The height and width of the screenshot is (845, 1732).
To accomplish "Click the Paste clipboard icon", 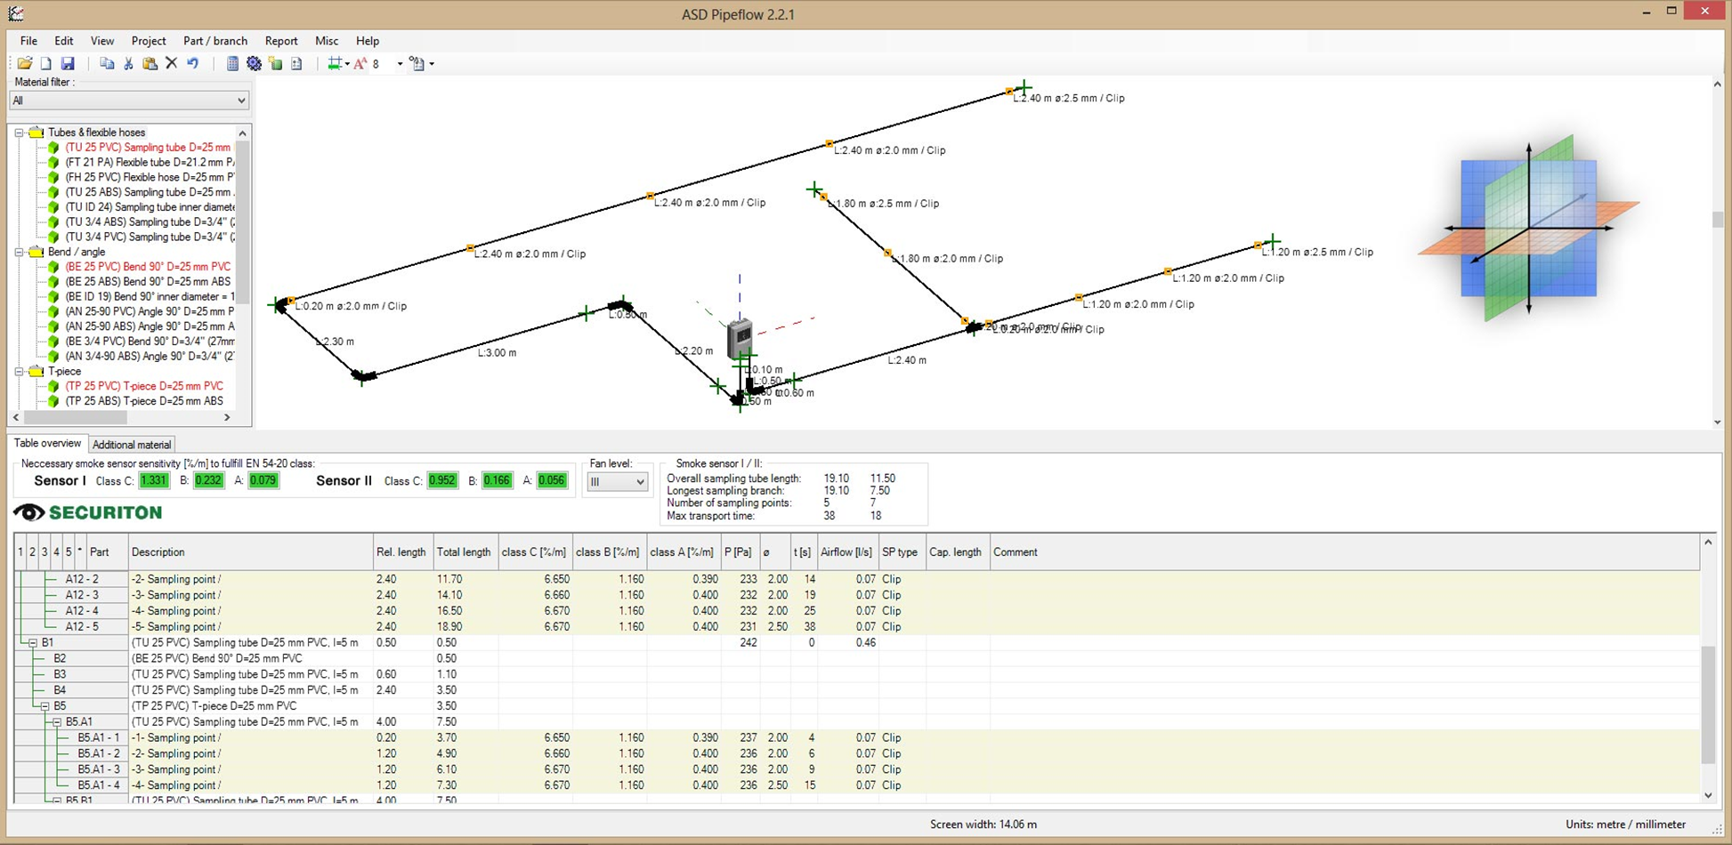I will [150, 64].
